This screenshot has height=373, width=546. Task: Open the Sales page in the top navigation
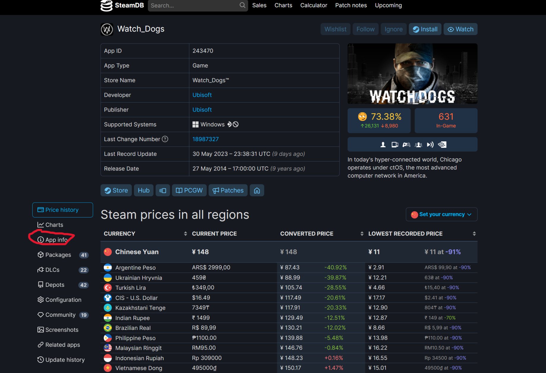click(259, 5)
